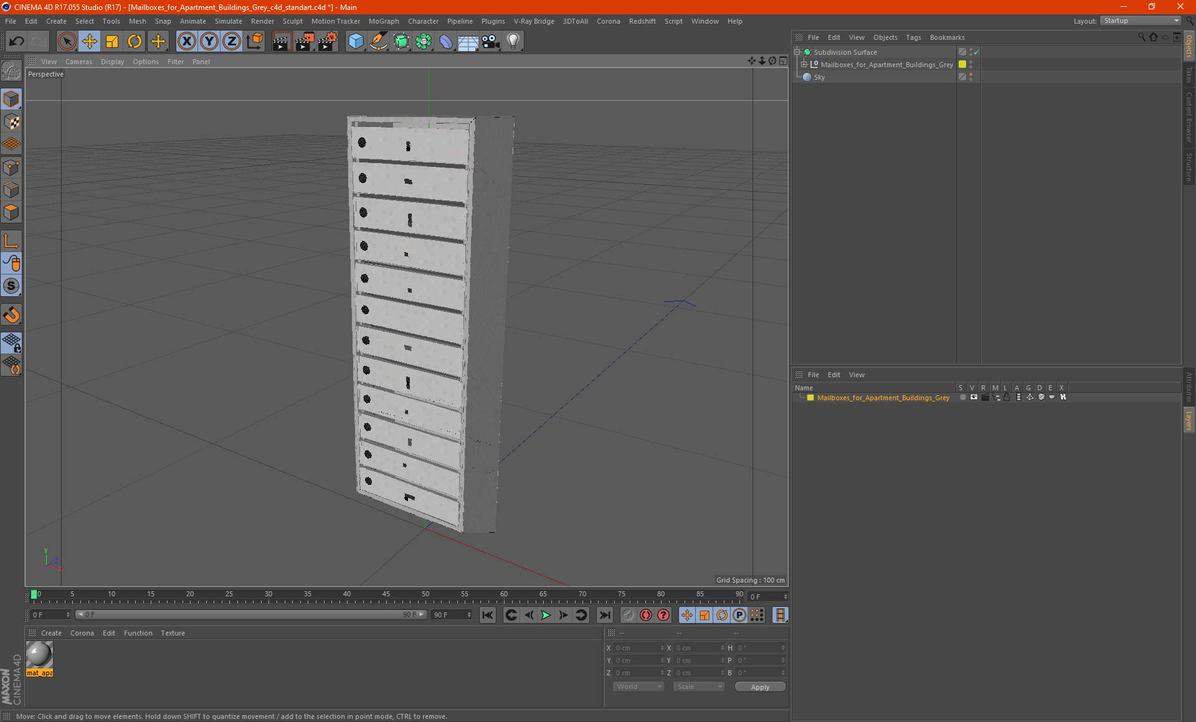The height and width of the screenshot is (722, 1196).
Task: Click the Undo arrow icon
Action: (x=17, y=42)
